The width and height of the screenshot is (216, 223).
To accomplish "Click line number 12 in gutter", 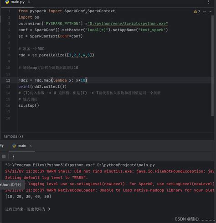I will click(x=8, y=80).
